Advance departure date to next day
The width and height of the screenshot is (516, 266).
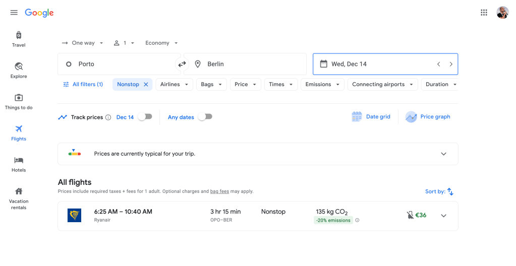point(450,64)
